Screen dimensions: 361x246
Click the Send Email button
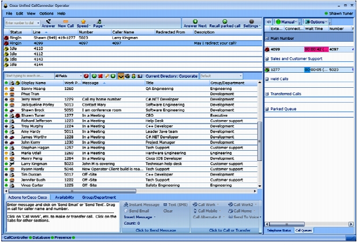[x=136, y=211]
